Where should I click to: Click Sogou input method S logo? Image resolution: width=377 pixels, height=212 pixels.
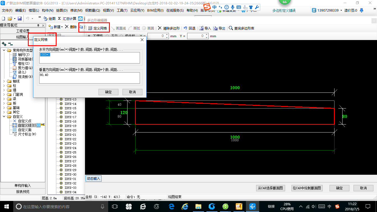click(207, 7)
